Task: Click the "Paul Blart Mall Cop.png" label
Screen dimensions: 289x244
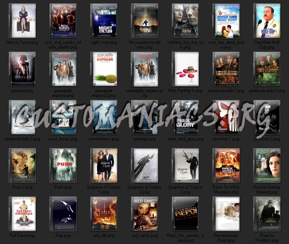Action: (x=267, y=45)
